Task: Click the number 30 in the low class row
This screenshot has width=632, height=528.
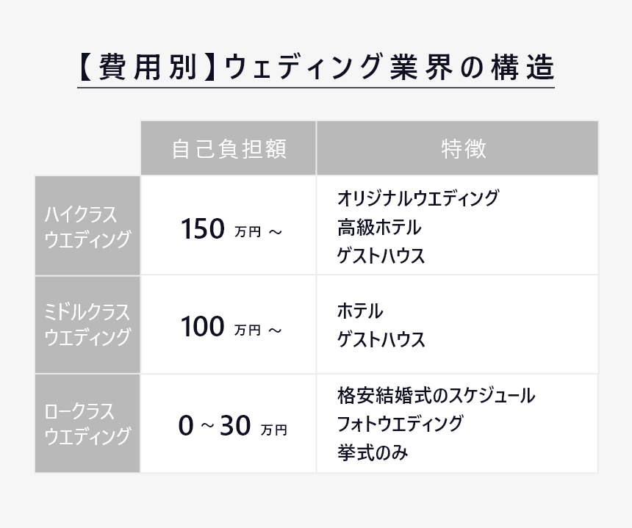Action: click(235, 426)
